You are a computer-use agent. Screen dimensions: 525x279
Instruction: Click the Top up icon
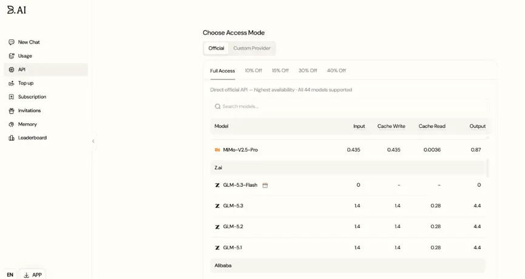12,83
